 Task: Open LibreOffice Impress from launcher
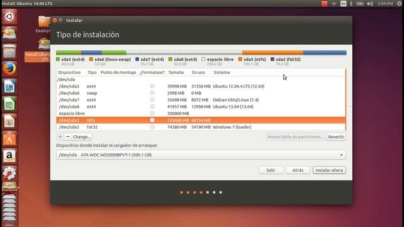[x=9, y=121]
